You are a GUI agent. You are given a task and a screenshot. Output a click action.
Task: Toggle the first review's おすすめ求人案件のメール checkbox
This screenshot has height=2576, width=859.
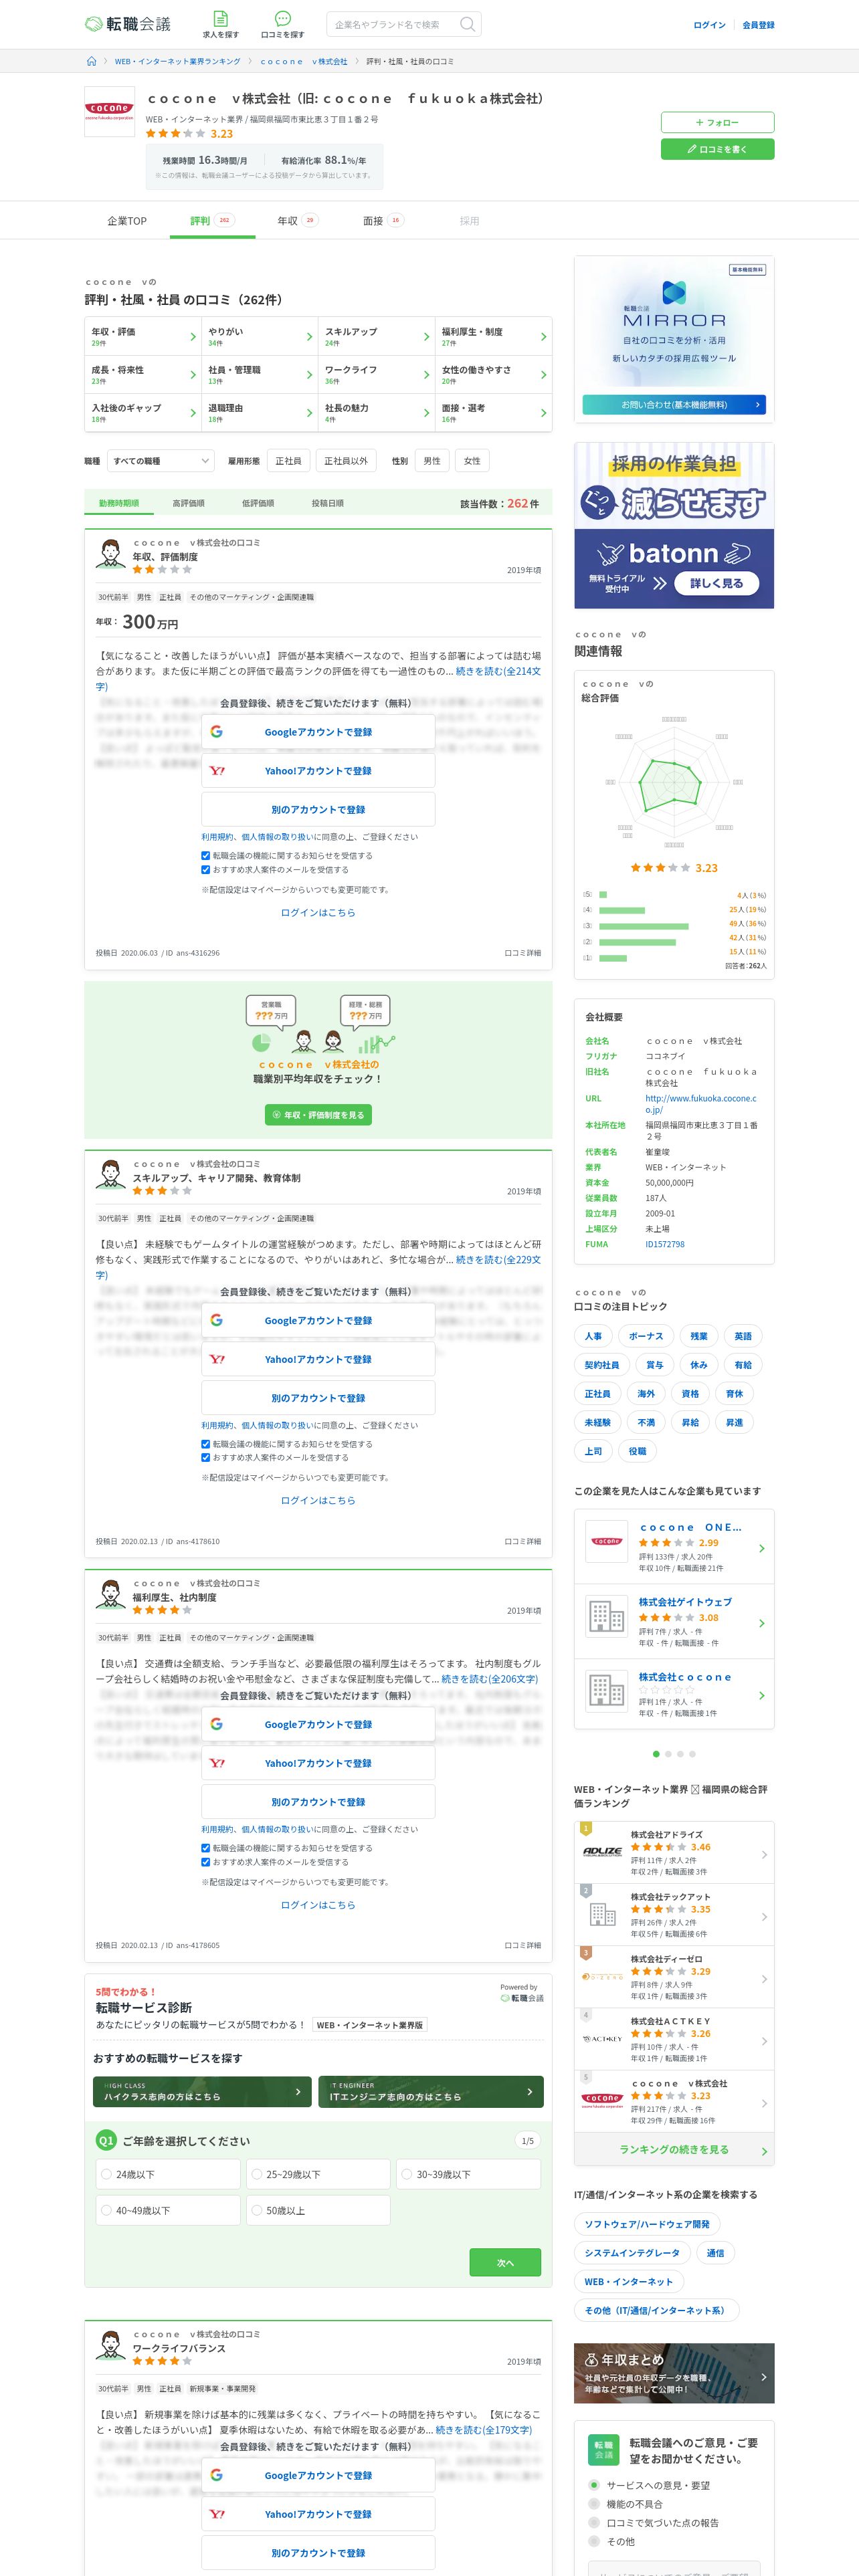[206, 870]
